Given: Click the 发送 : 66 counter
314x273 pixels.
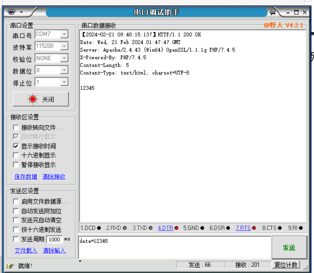Looking at the screenshot, I should pyautogui.click(x=200, y=265).
